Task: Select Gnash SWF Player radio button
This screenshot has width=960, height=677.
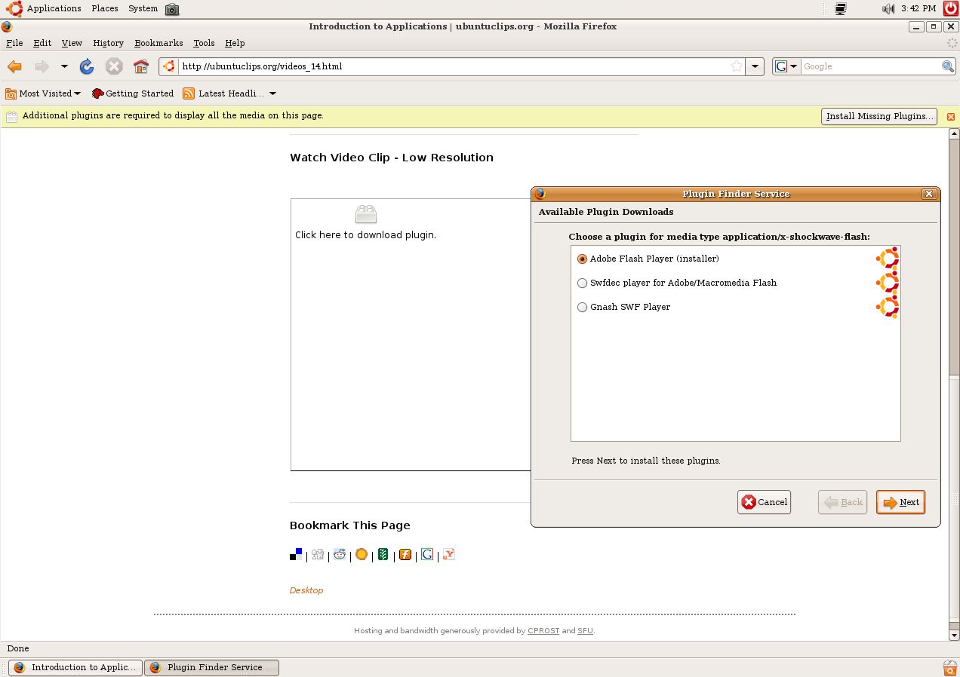Action: coord(582,307)
